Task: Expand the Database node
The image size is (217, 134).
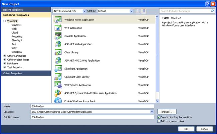Action: (5, 63)
